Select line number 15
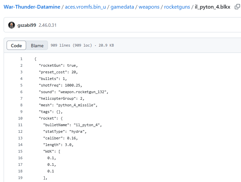This screenshot has height=182, width=241. click(x=20, y=151)
